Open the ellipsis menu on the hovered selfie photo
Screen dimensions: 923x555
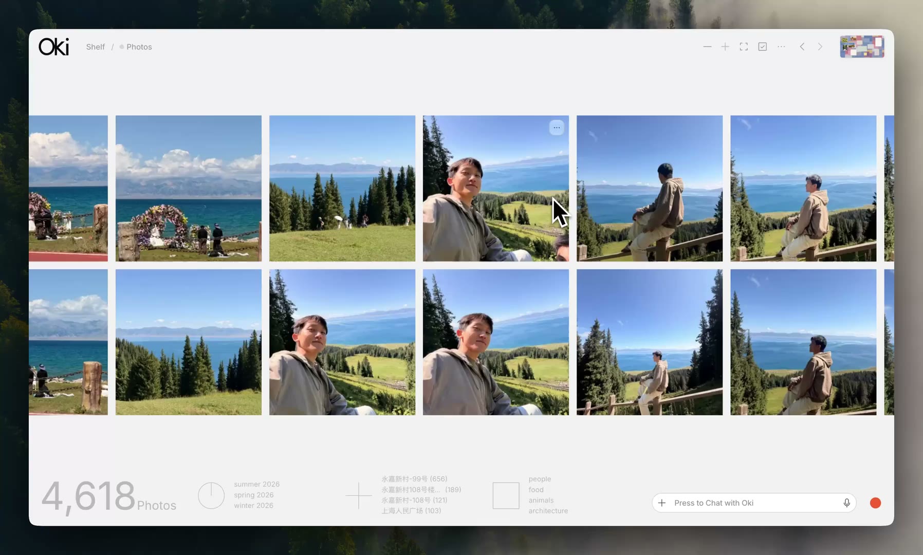[557, 127]
